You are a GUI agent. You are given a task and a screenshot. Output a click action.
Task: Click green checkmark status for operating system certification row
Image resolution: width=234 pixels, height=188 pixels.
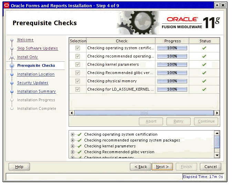(x=204, y=48)
